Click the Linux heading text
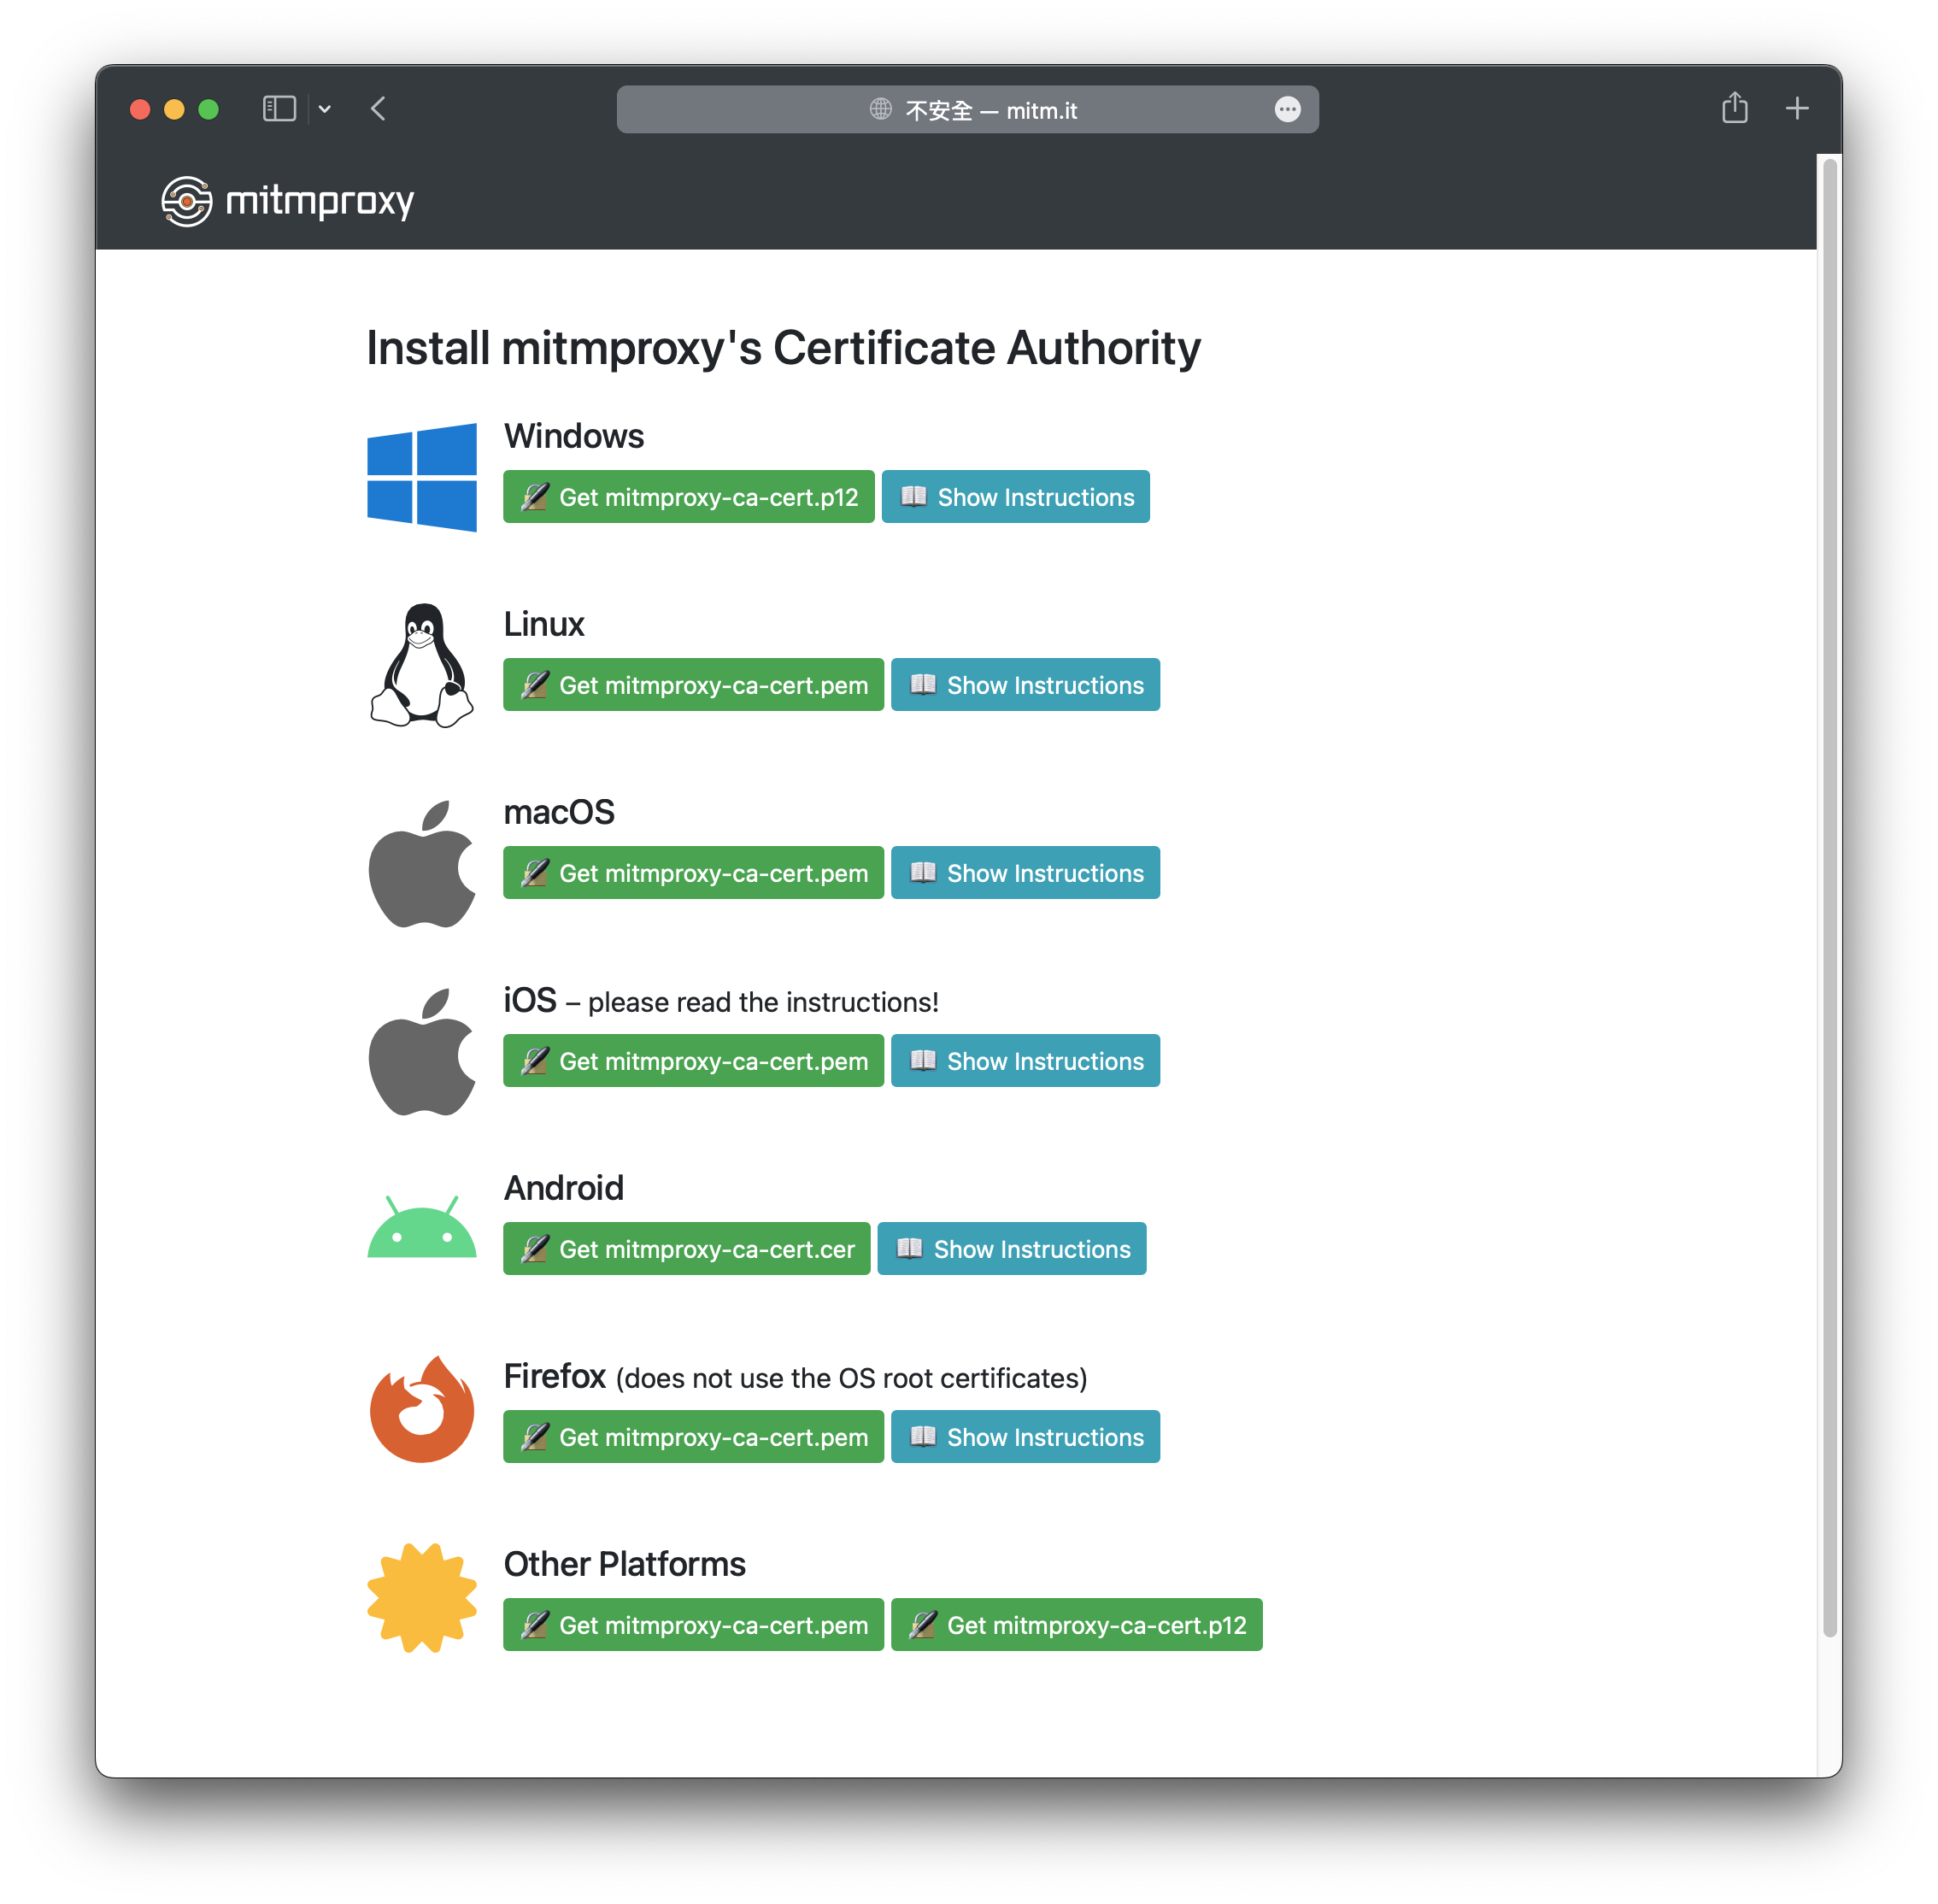Screen dimensions: 1938x1904 point(544,624)
